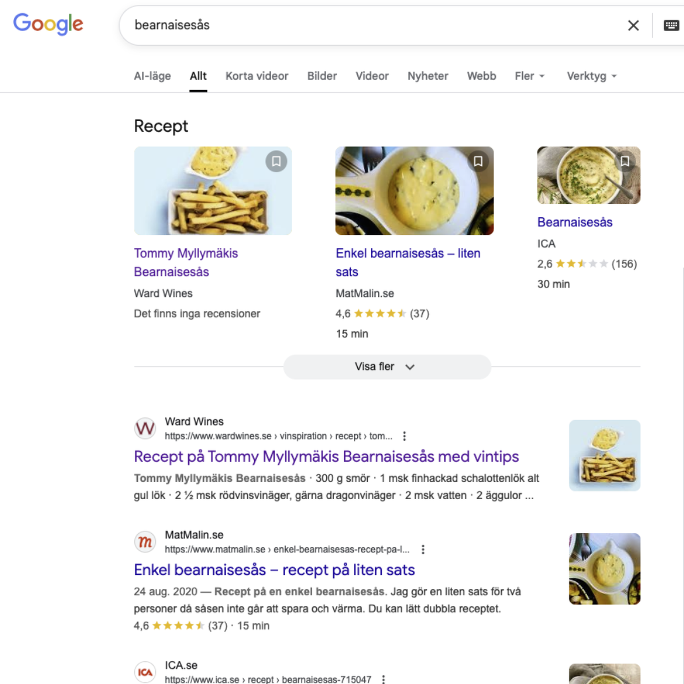This screenshot has height=684, width=684.
Task: Switch to the AI-läge tab
Action: pyautogui.click(x=152, y=76)
